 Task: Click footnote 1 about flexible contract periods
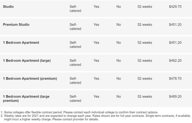pyautogui.click(x=79, y=112)
